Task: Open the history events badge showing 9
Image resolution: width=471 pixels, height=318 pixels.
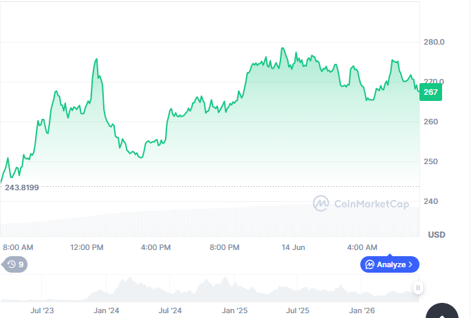Action: click(x=14, y=264)
